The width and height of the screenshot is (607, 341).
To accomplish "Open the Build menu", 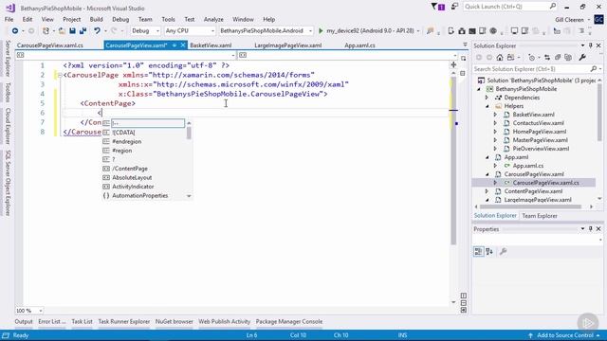I will pos(96,19).
